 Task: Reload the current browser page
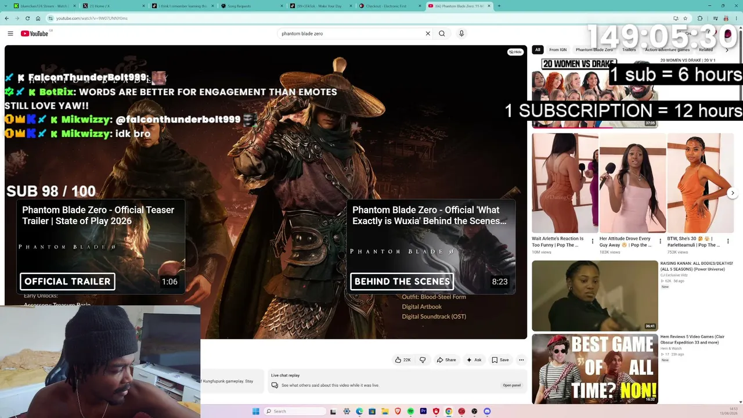click(27, 18)
